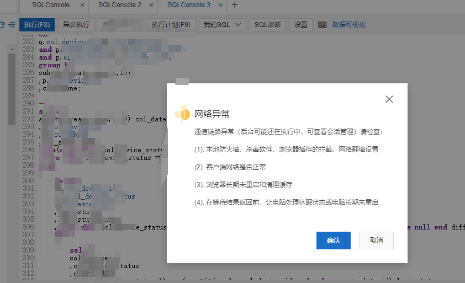Click line number 289 in gutter

[29, 96]
